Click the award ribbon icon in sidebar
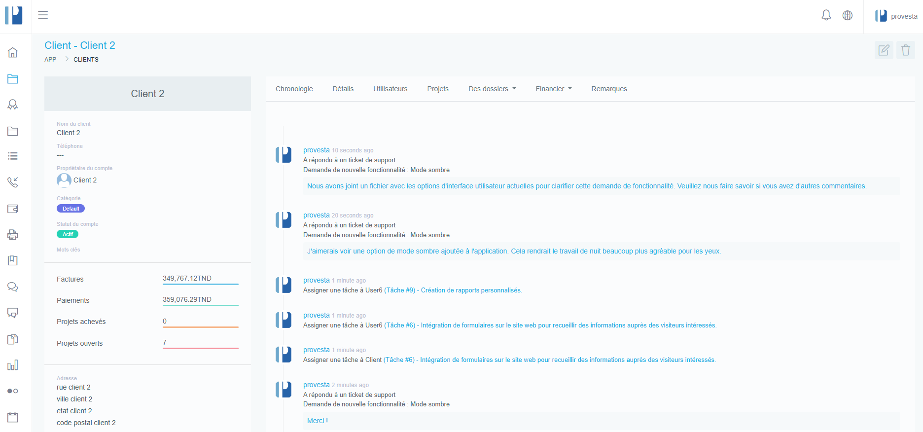 pos(13,105)
